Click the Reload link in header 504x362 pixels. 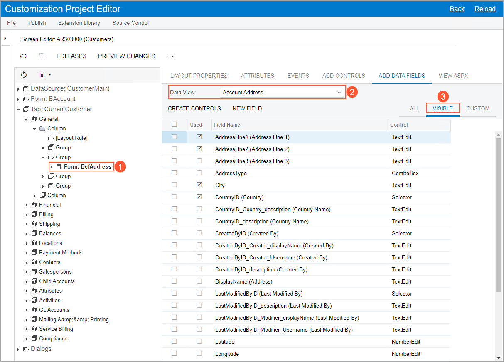(485, 9)
